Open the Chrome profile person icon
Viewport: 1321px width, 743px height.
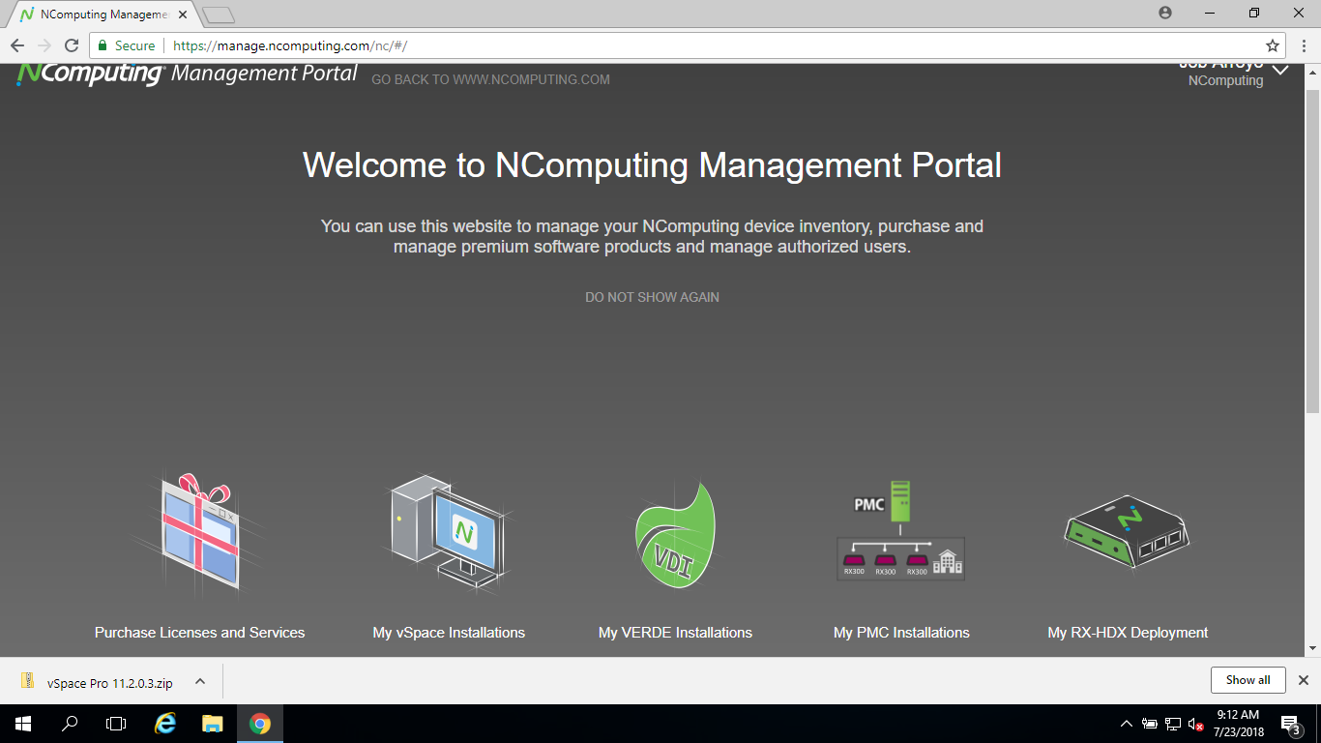(1165, 13)
